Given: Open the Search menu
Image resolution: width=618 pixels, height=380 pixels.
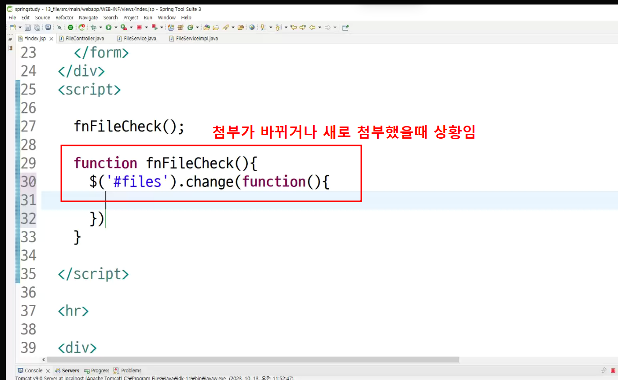Looking at the screenshot, I should click(110, 18).
